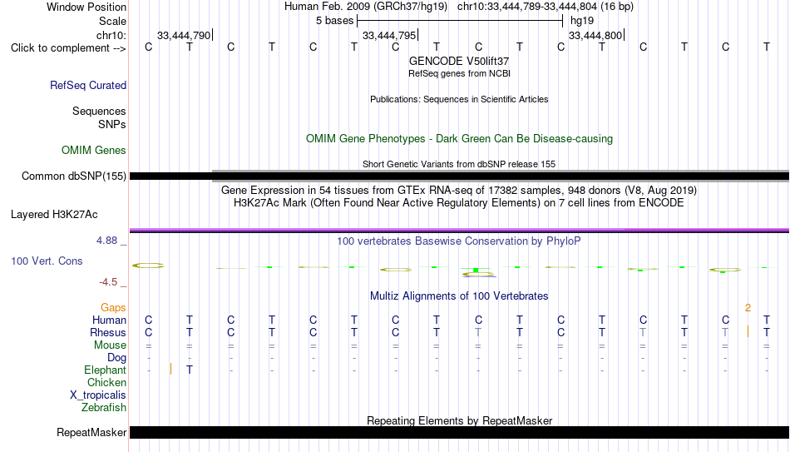
Task: Click the chr10:33,444,789-33,444,804 (16 bp) position text
Action: (x=546, y=7)
